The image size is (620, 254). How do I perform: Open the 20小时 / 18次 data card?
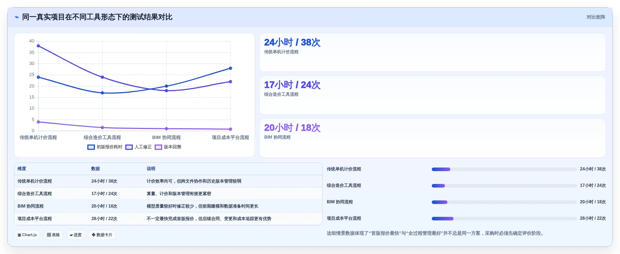point(432,138)
